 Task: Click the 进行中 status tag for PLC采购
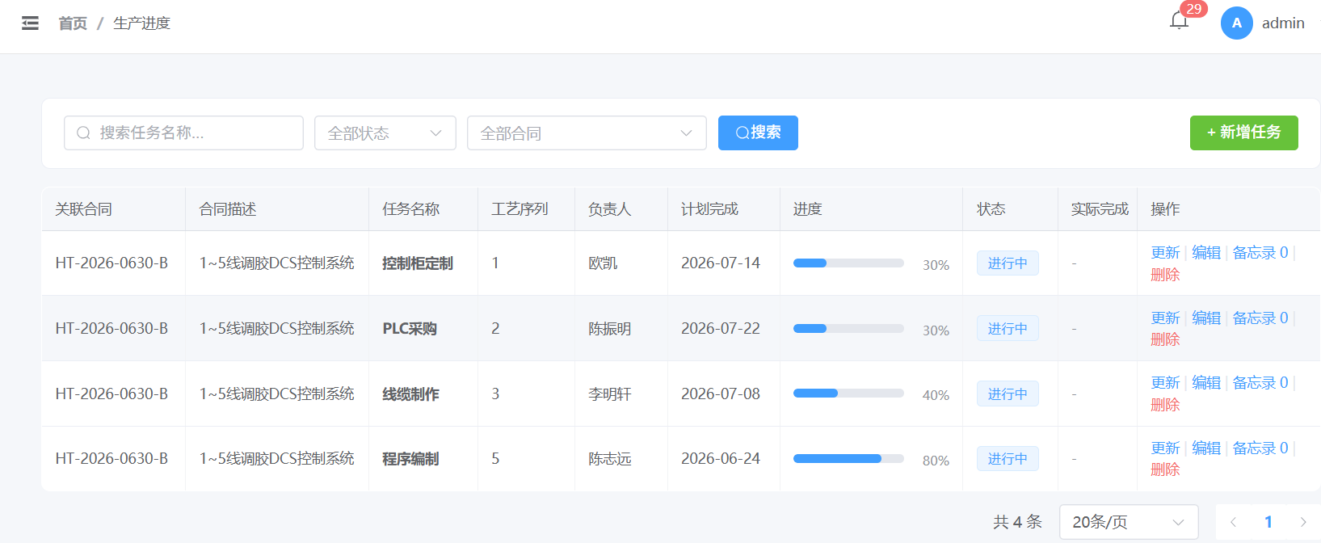coord(1008,329)
